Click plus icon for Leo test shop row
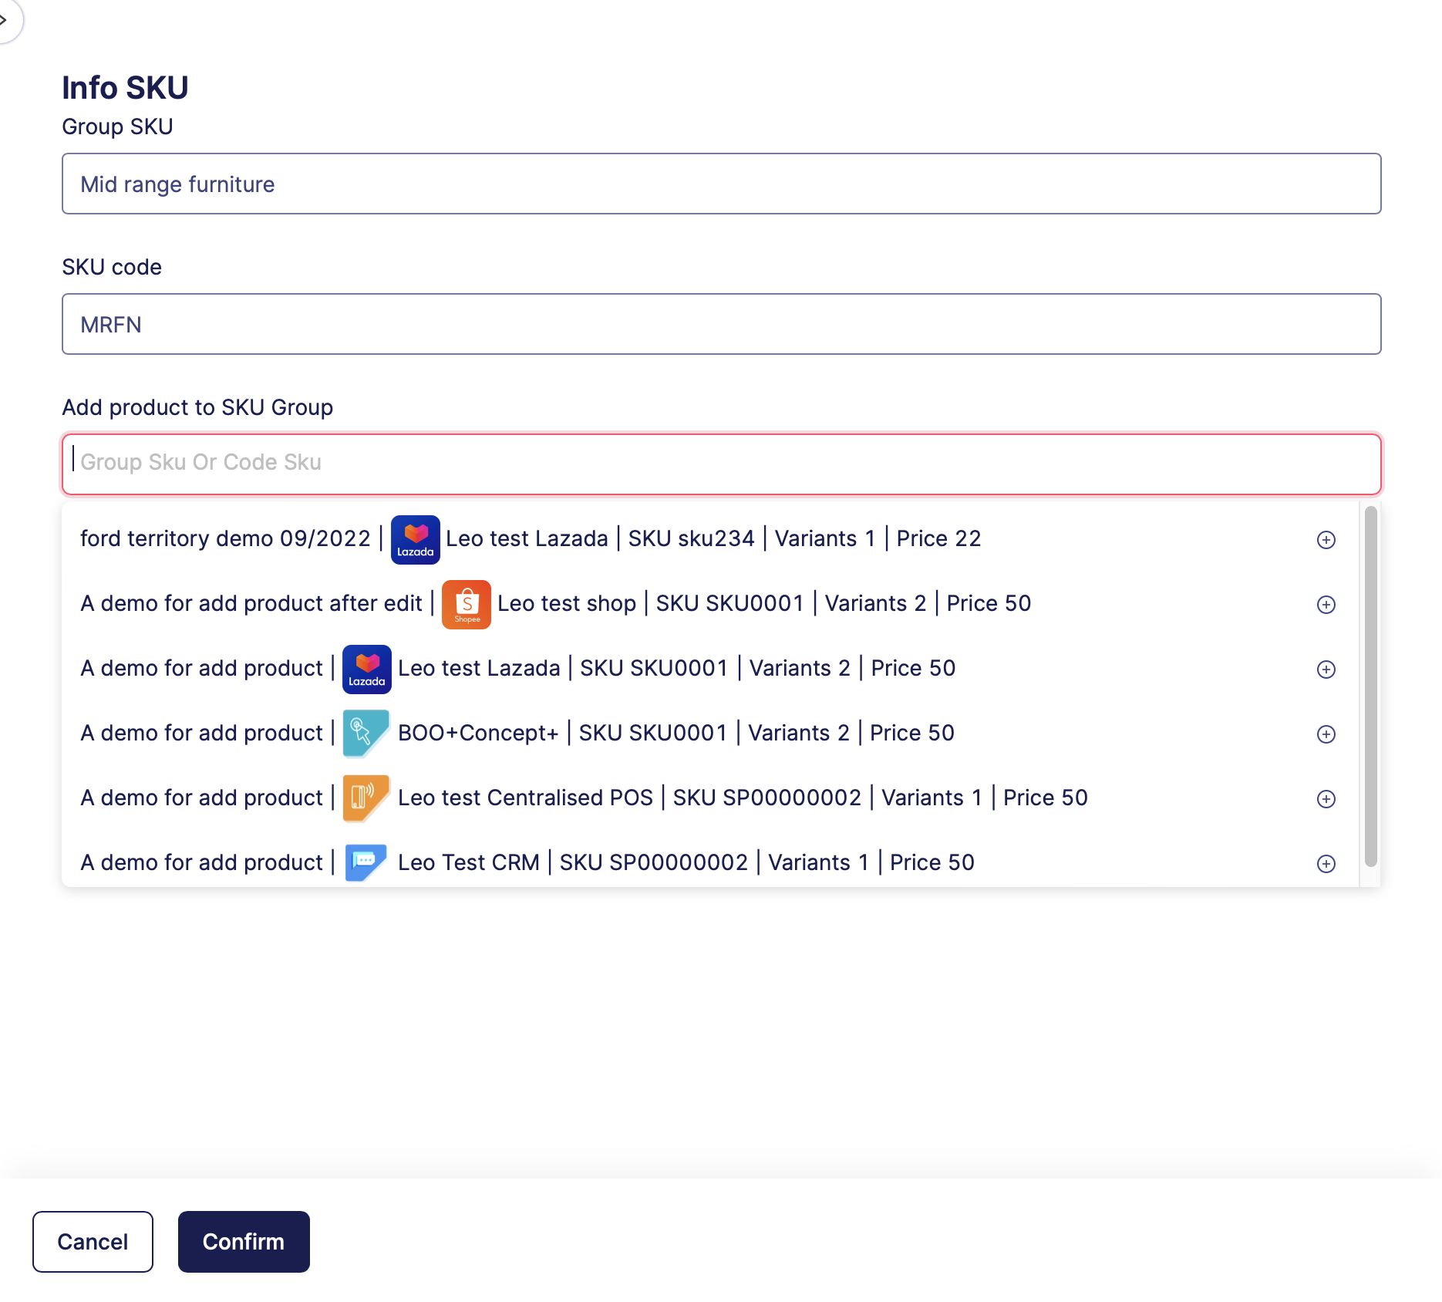This screenshot has height=1302, width=1442. (1326, 605)
